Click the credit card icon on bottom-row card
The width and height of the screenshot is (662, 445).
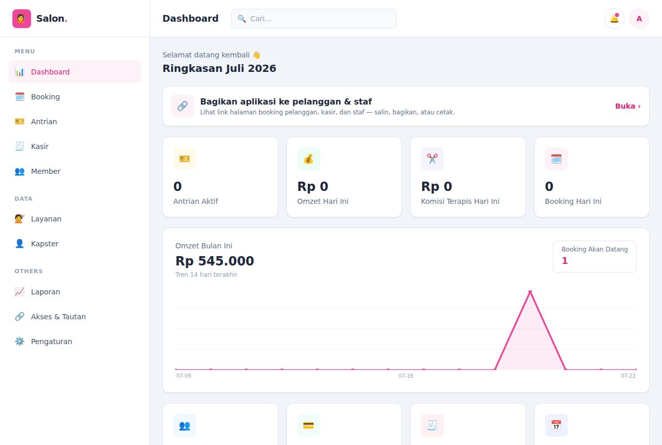point(309,425)
